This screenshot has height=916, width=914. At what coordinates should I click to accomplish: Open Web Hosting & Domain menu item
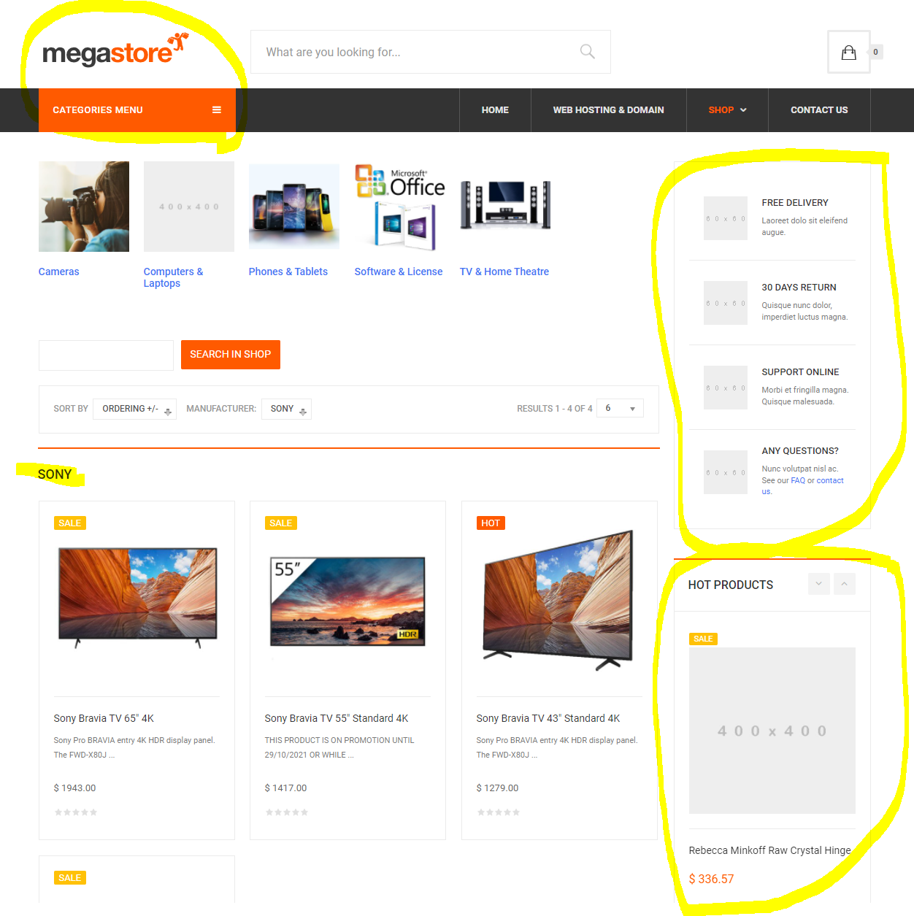(608, 110)
